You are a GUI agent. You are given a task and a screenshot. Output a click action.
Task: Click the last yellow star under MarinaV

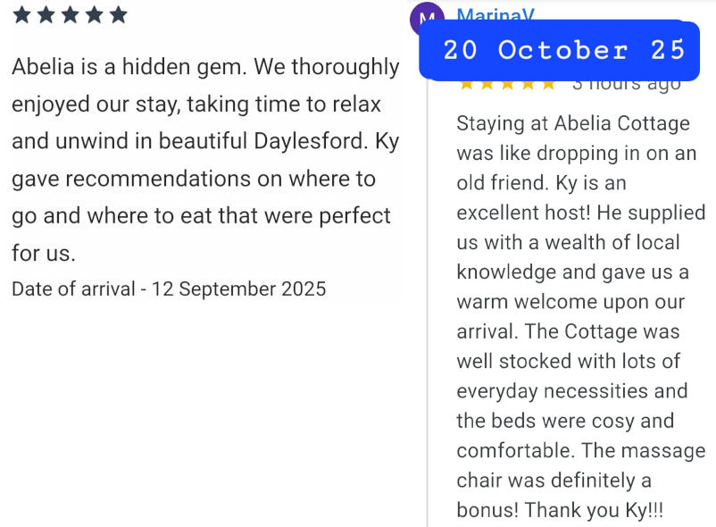pos(548,85)
